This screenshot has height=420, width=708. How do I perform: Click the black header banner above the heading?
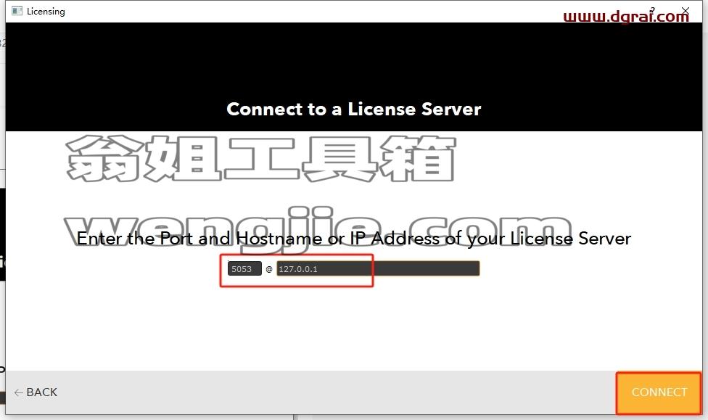[x=353, y=59]
